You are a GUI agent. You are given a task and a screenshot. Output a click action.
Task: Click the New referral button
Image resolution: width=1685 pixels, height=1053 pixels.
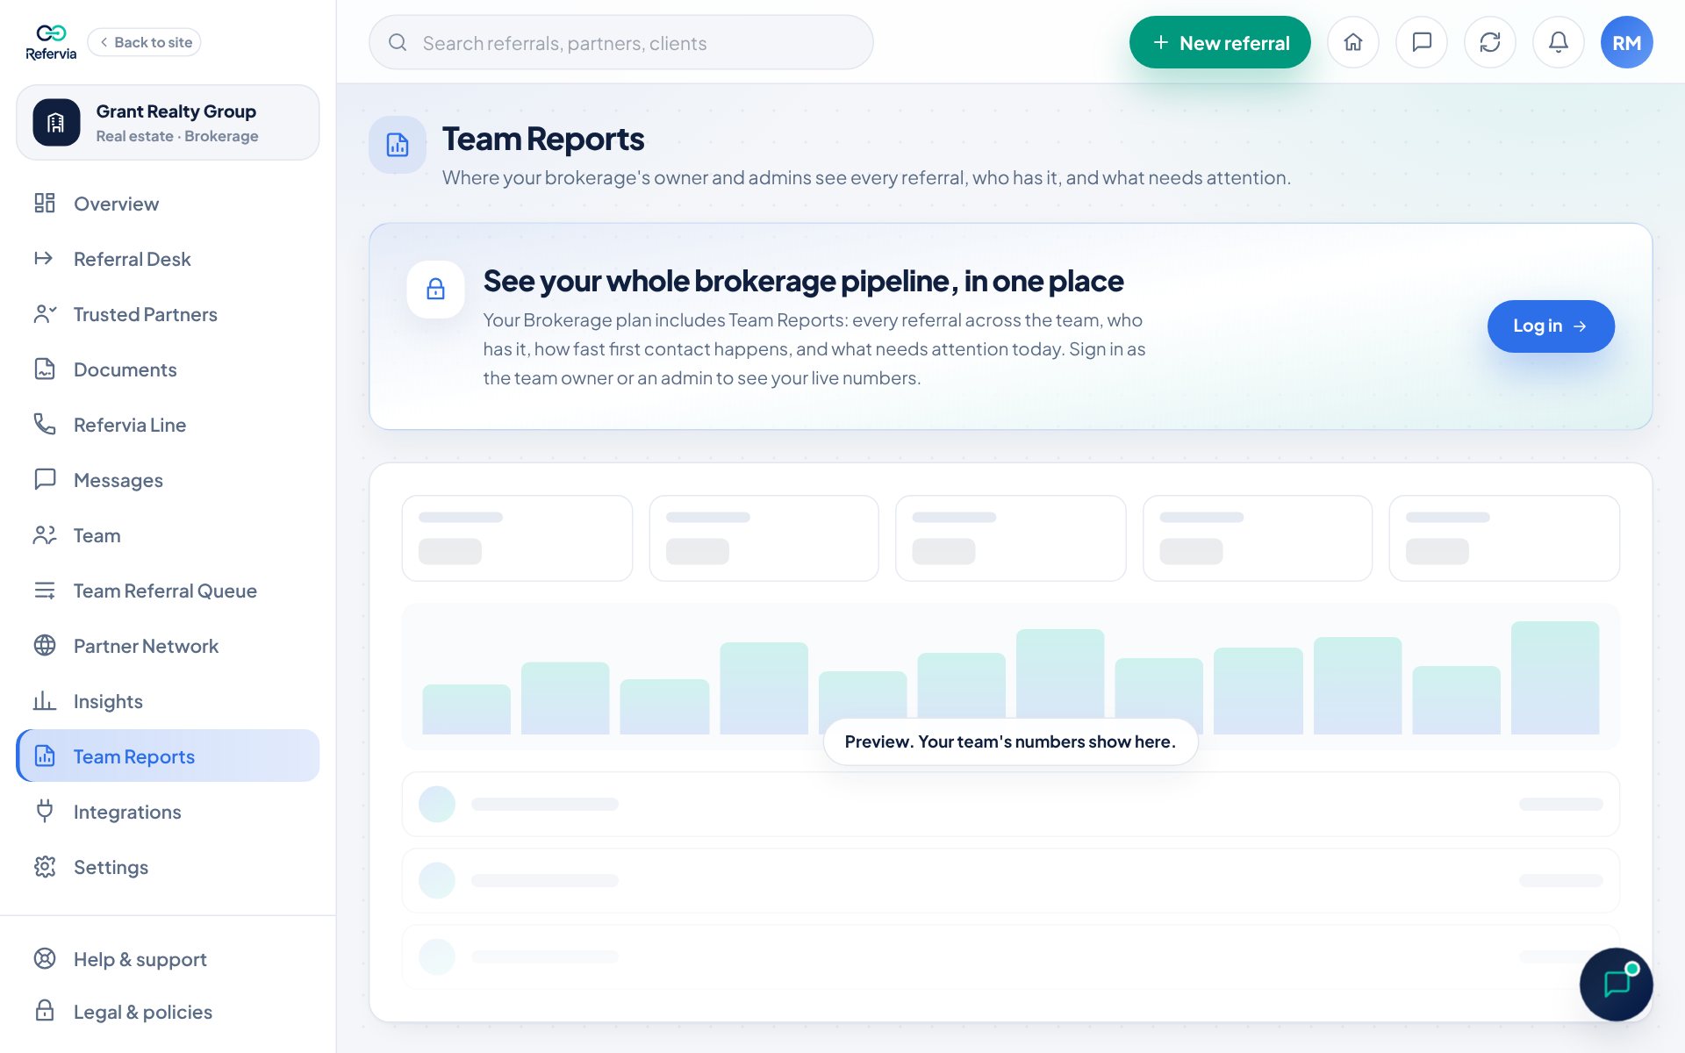click(1220, 42)
